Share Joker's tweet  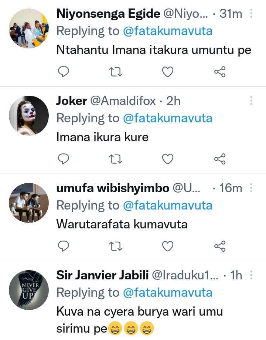pyautogui.click(x=220, y=159)
